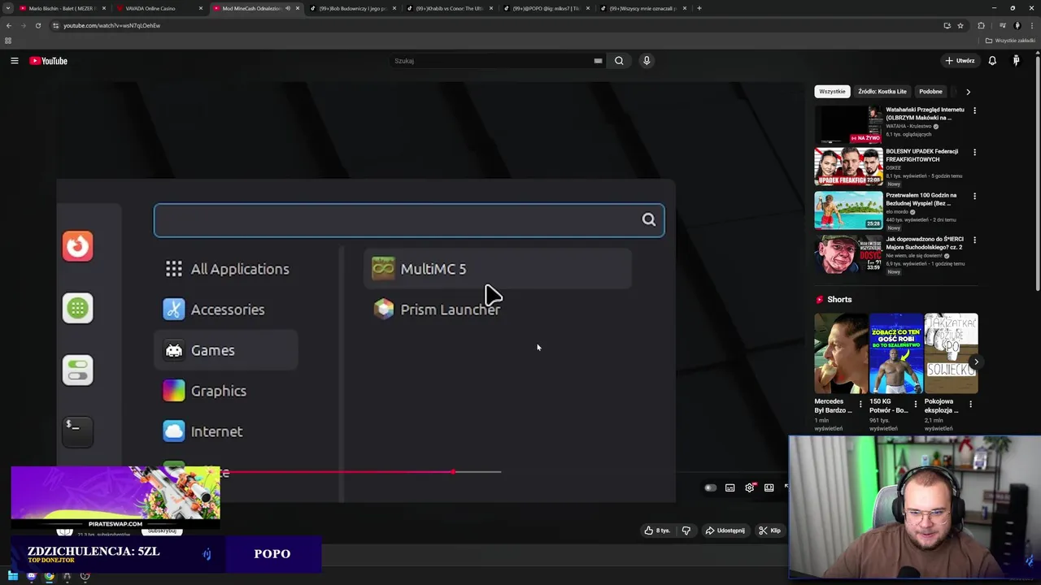Open a new browser tab
This screenshot has height=585, width=1041.
click(699, 8)
